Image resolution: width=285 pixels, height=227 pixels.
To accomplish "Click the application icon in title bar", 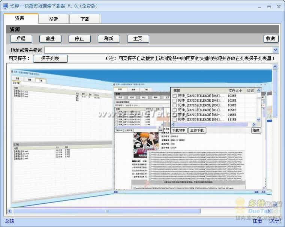I will (x=5, y=6).
